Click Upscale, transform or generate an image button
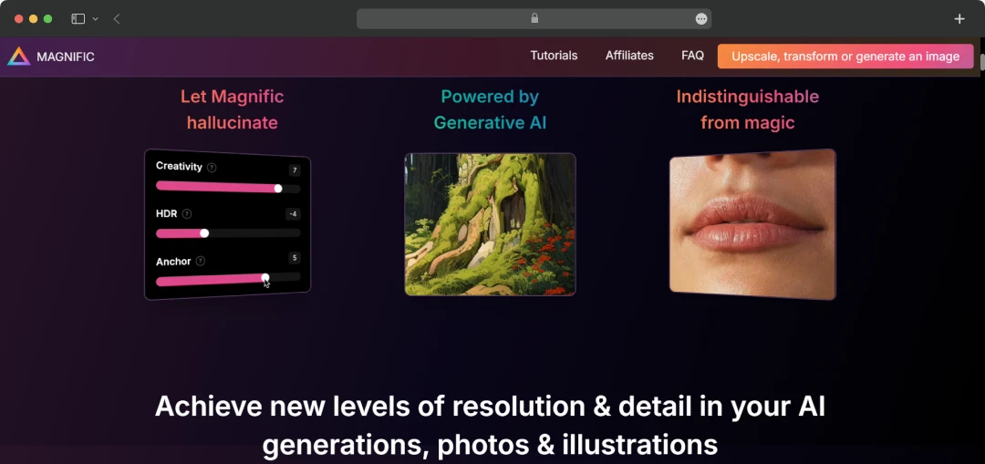 (x=845, y=57)
